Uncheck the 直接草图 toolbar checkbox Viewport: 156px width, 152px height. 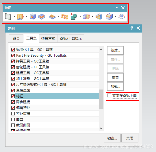pyautogui.click(x=13, y=90)
